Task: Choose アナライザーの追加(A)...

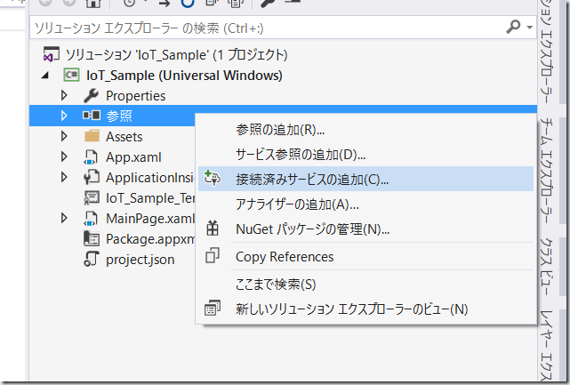Action: (365, 204)
